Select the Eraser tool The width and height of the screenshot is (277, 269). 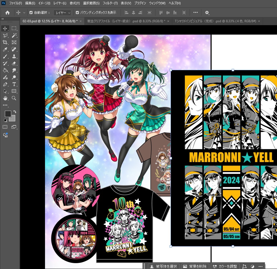[x=14, y=63]
